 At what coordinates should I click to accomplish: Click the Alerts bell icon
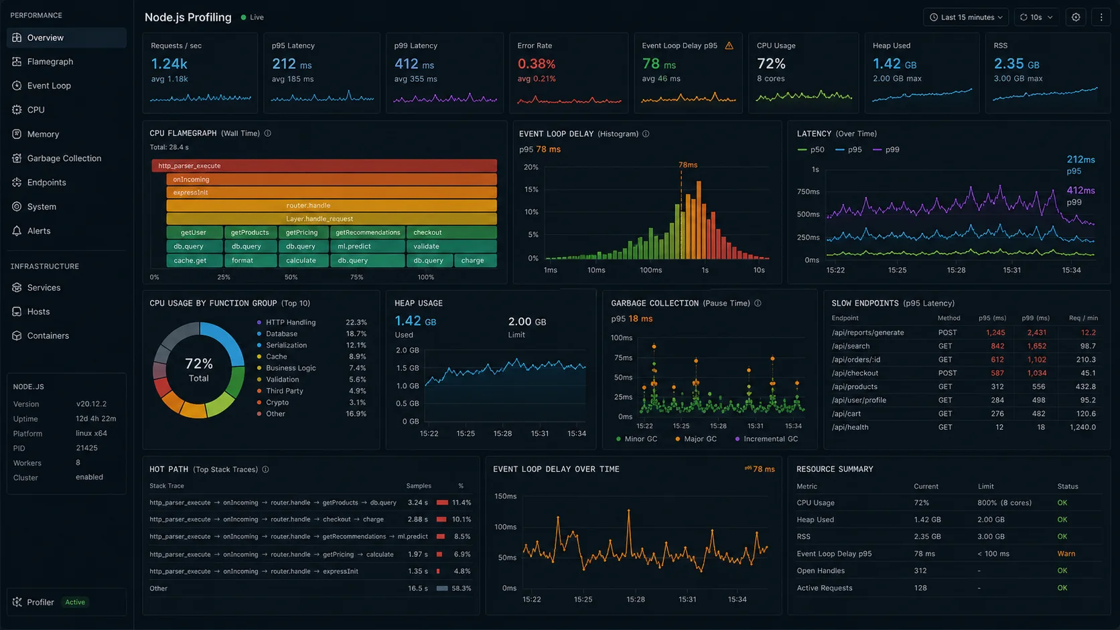coord(17,231)
